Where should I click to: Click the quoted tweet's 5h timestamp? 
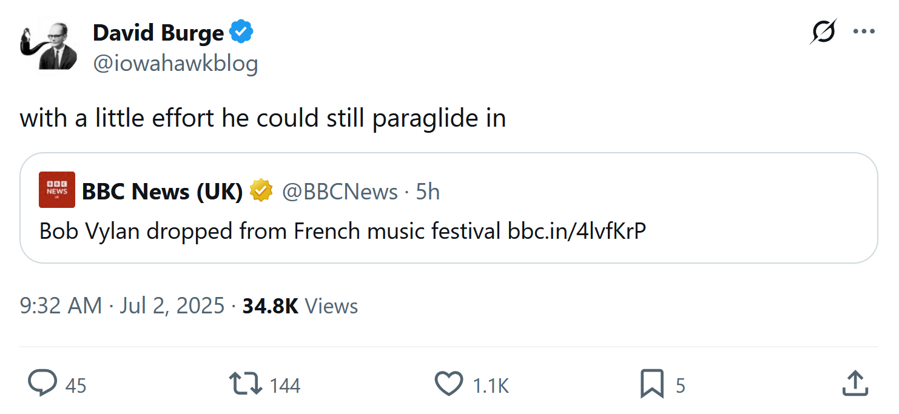click(x=428, y=192)
